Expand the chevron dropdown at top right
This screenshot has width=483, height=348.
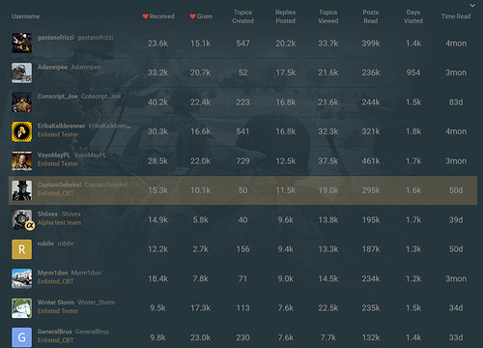[472, 5]
